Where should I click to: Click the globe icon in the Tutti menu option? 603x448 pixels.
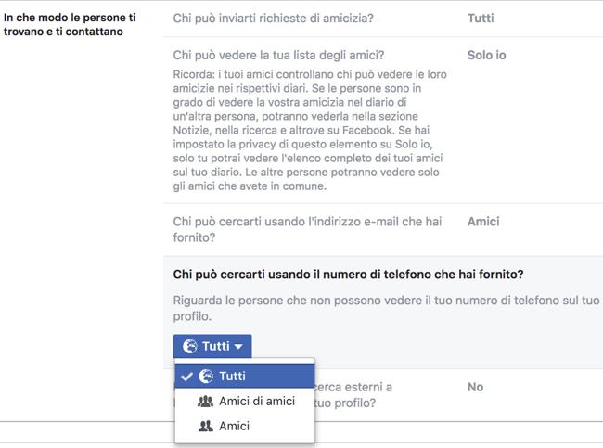point(206,376)
